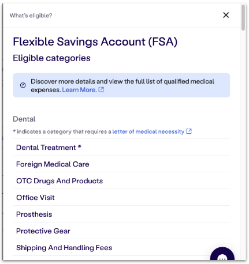Select the Office Visit category
Viewport: 249px width, 264px height.
(121, 197)
